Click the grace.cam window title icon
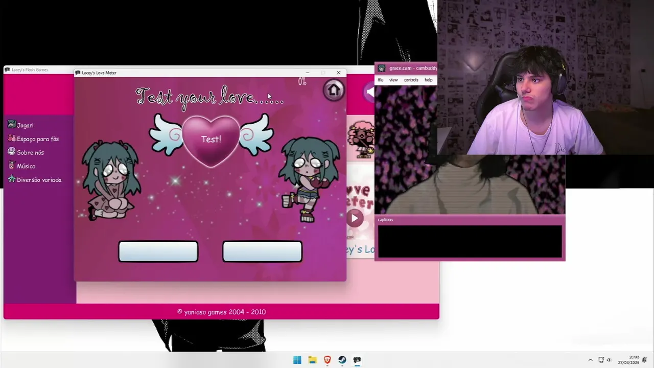Viewport: 654px width, 368px height. (381, 68)
